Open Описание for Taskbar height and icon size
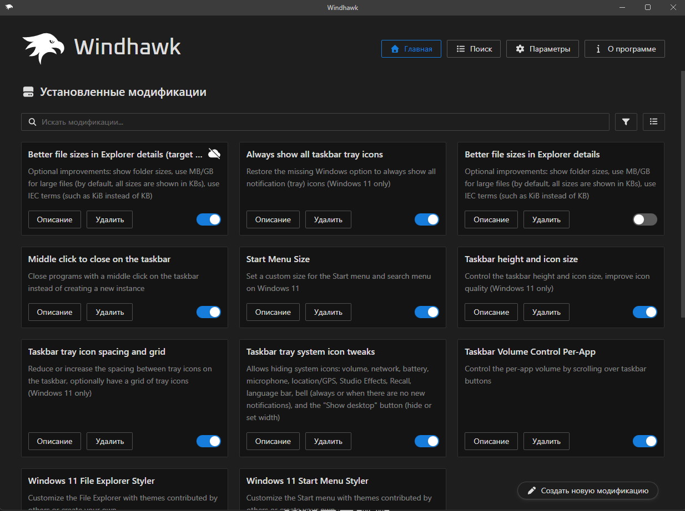Screen dimensions: 685x511 491,312
